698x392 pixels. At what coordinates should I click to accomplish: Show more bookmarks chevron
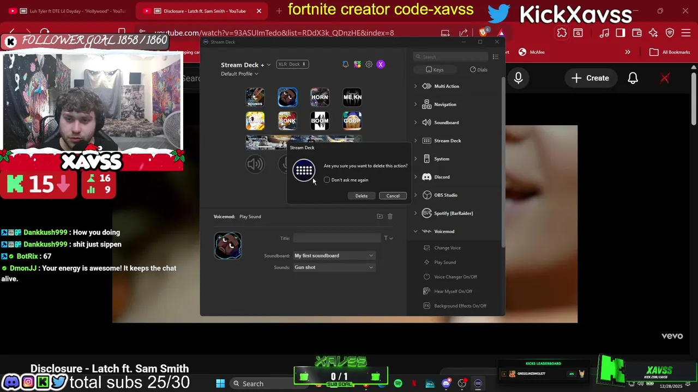pyautogui.click(x=628, y=52)
